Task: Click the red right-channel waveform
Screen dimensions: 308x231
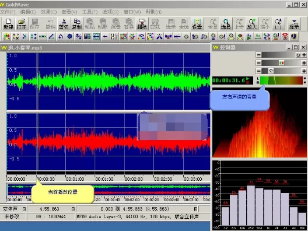Action: pos(108,142)
